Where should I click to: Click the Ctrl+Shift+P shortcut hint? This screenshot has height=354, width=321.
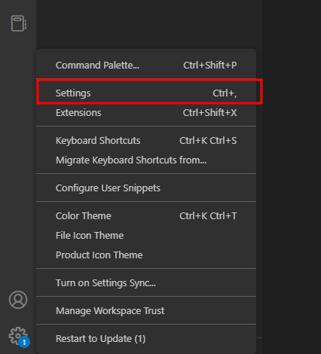coord(210,66)
